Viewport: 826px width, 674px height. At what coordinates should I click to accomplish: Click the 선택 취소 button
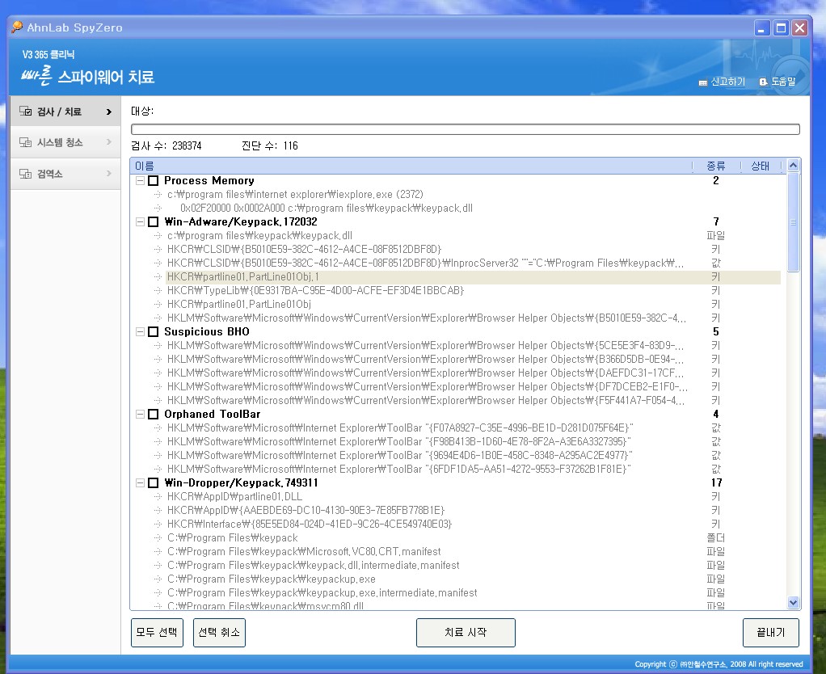[219, 633]
